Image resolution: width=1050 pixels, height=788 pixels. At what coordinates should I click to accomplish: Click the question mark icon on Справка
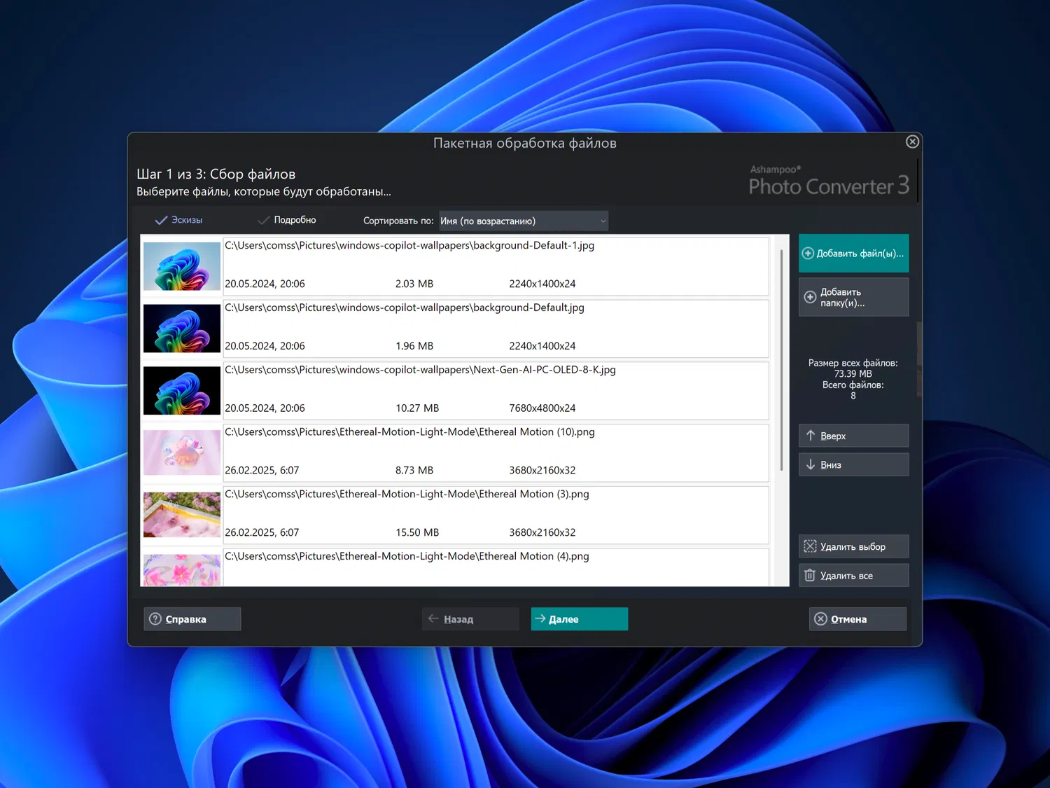[155, 619]
